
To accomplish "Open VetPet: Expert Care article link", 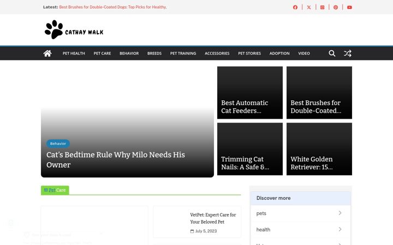I will [x=213, y=218].
